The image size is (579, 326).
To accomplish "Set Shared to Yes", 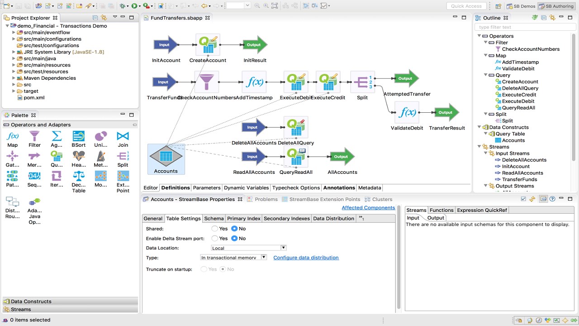I will (215, 229).
